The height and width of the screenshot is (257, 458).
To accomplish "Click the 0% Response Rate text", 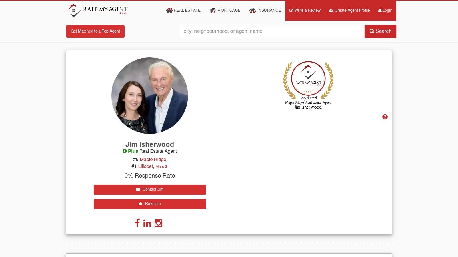I will click(x=150, y=176).
